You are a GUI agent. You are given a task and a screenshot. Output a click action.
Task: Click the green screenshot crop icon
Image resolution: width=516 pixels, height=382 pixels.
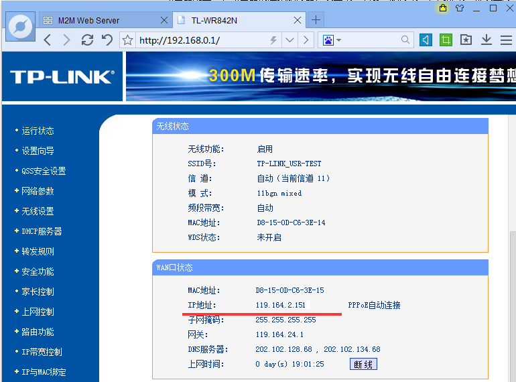(446, 40)
